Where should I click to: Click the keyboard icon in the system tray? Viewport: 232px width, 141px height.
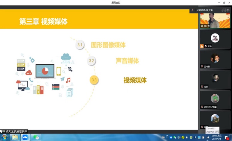[163, 137]
